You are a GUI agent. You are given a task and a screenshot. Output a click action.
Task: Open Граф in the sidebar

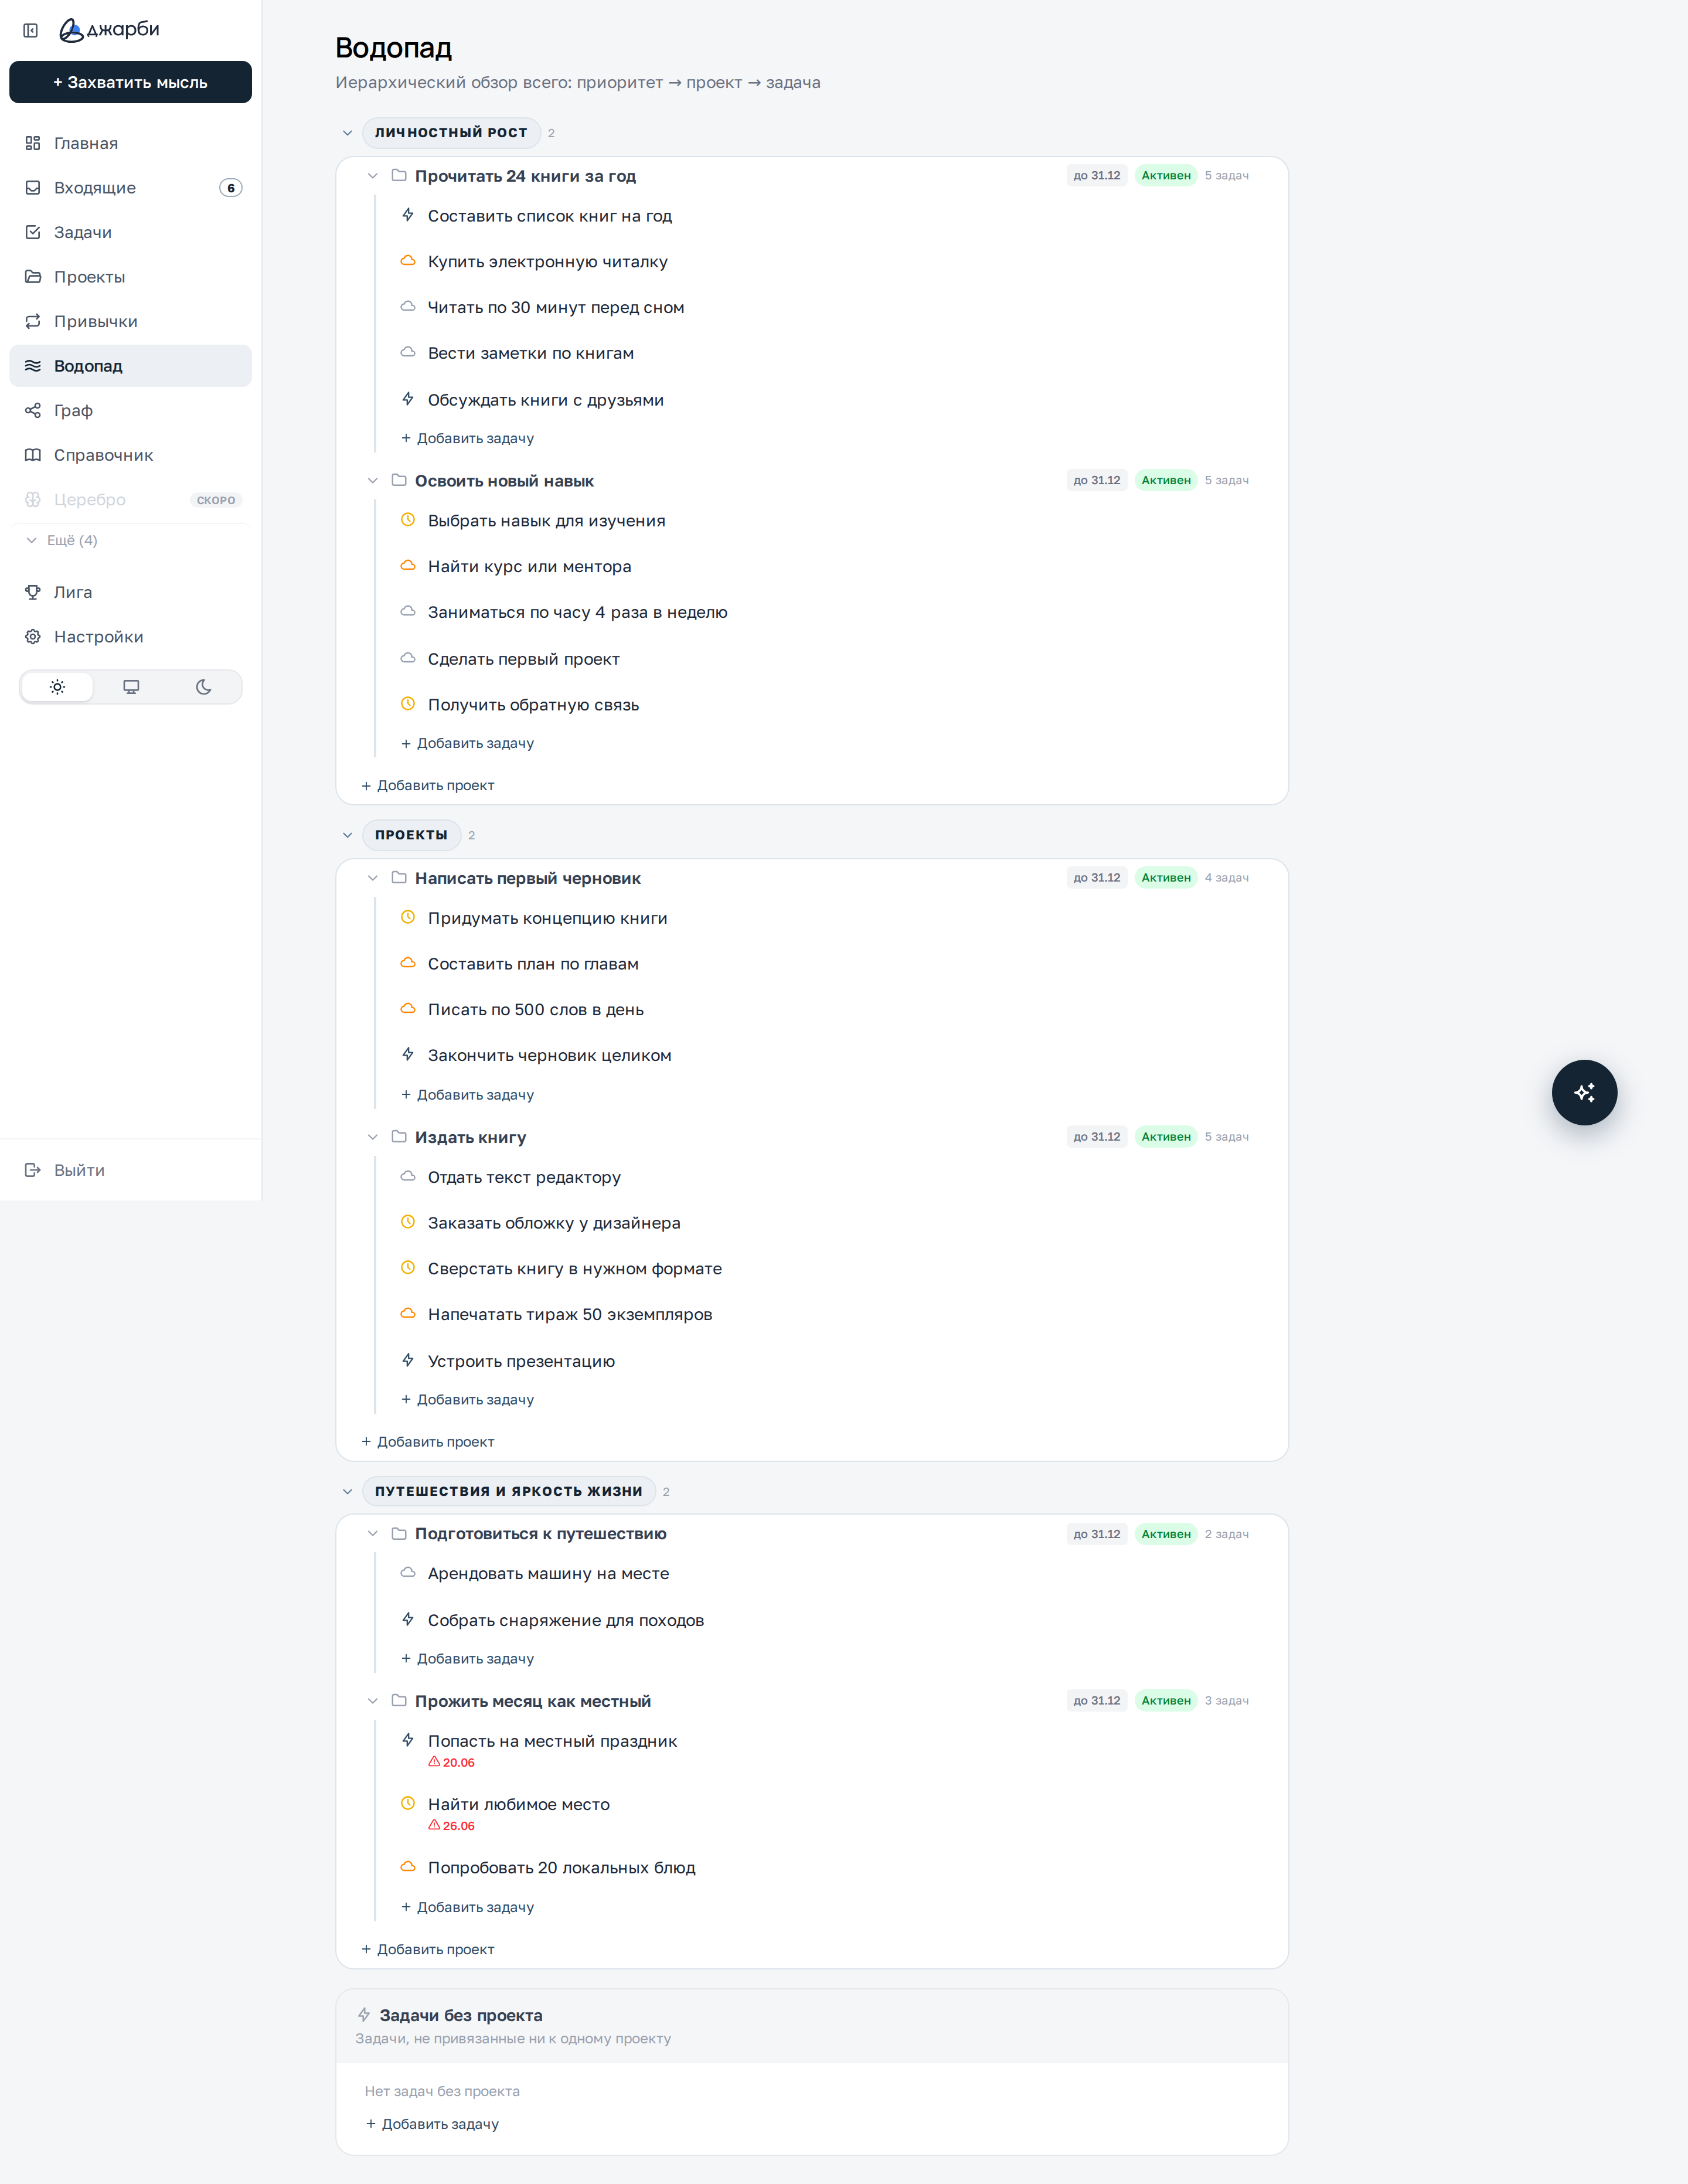click(x=130, y=410)
